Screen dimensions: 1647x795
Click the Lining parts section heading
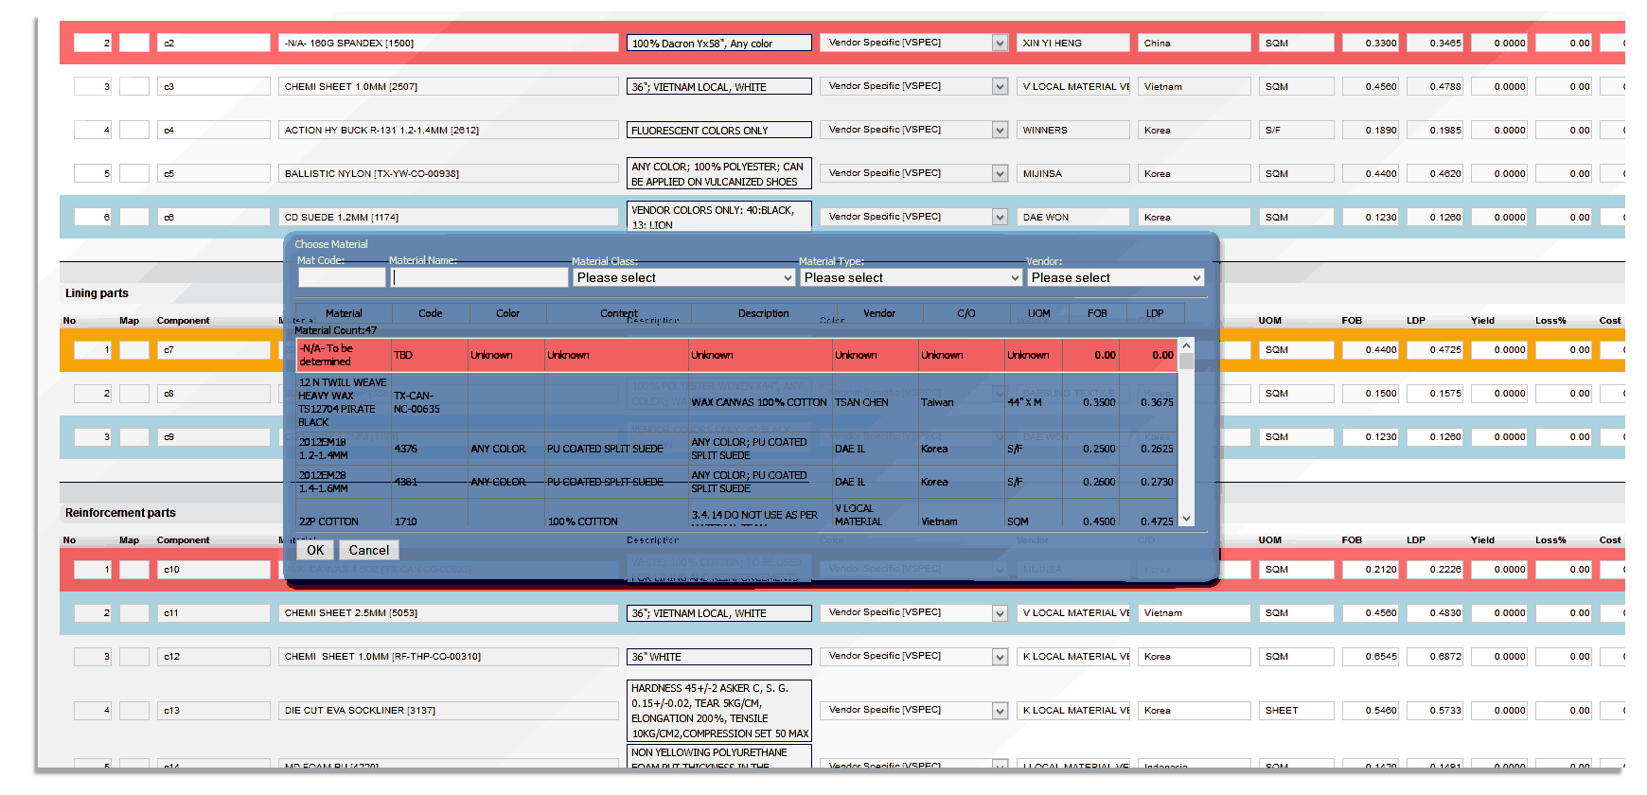(x=97, y=293)
